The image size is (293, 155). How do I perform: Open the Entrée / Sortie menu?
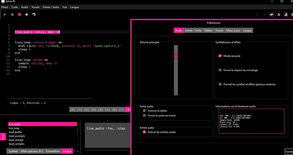click(x=51, y=7)
